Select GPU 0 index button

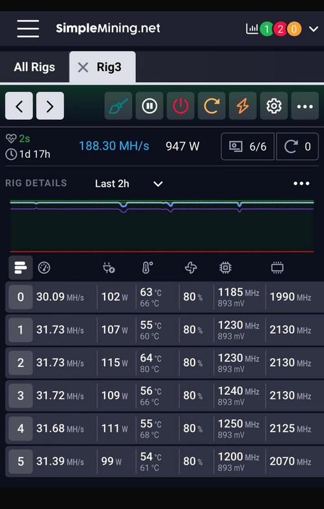[x=20, y=297]
